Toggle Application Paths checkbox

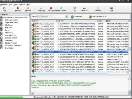pyautogui.click(x=1, y=23)
